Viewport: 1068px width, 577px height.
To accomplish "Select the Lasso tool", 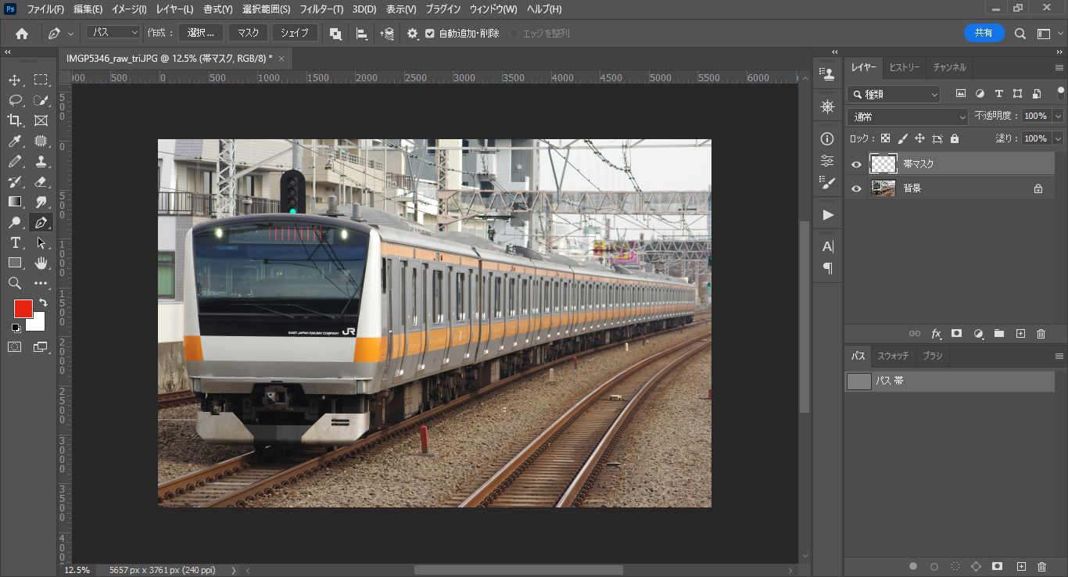I will point(15,100).
